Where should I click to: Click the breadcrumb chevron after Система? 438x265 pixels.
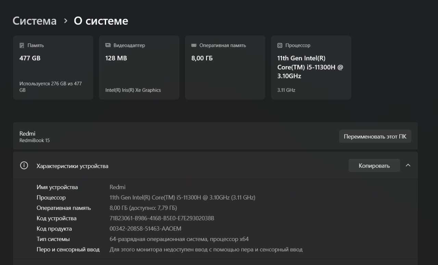pos(66,21)
